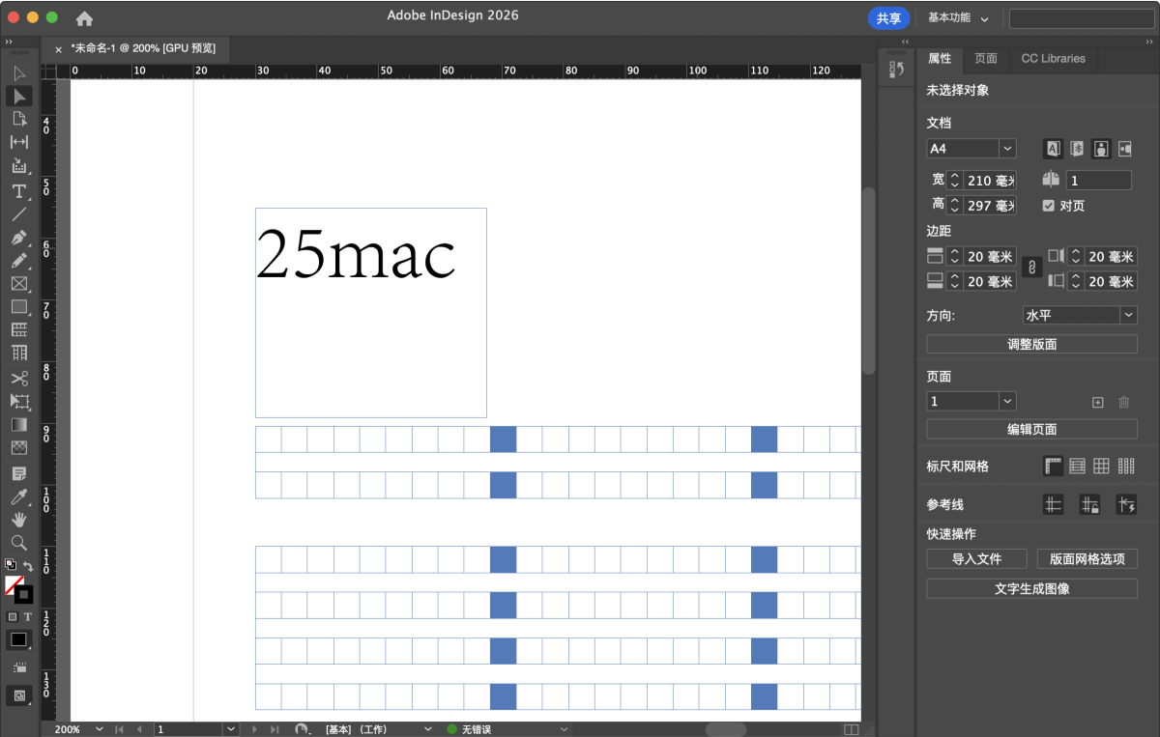
Task: Select the Zoom magnifier tool
Action: point(18,543)
